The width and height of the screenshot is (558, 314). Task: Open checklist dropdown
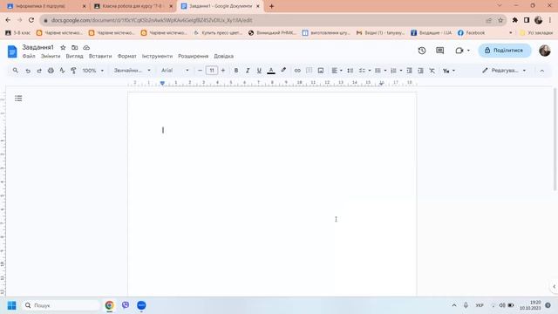[364, 71]
